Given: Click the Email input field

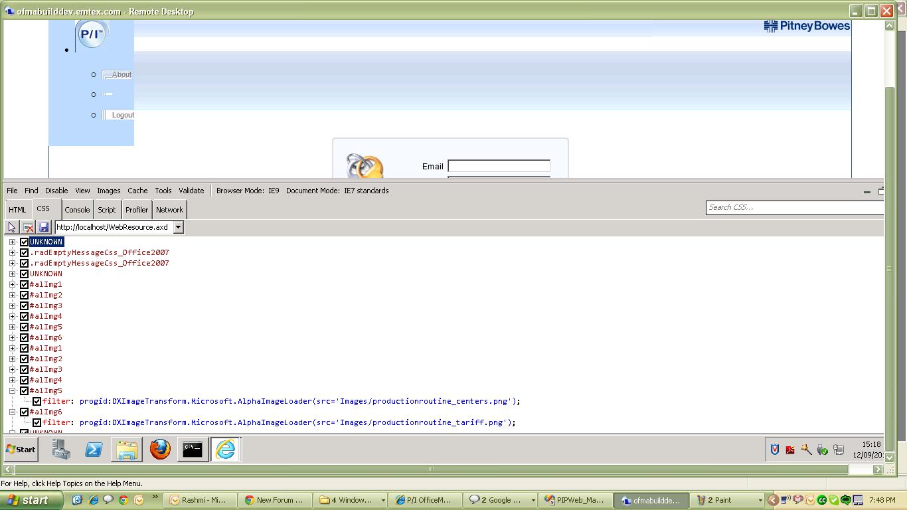Looking at the screenshot, I should coord(499,166).
